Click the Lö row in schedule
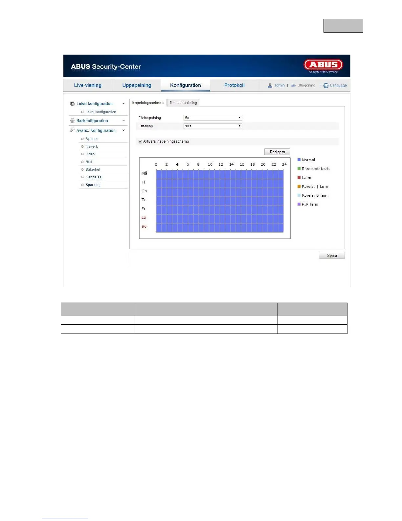The image size is (402, 521). click(219, 219)
